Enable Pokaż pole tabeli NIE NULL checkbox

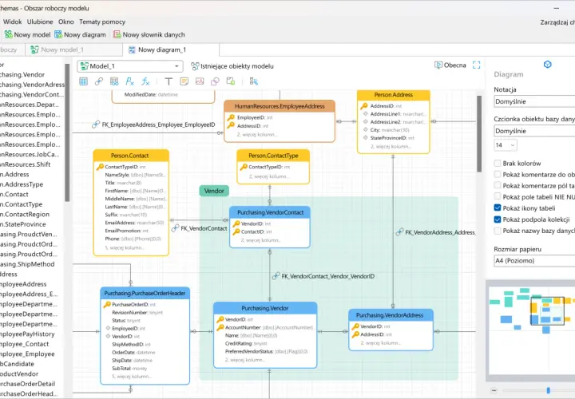click(x=498, y=196)
